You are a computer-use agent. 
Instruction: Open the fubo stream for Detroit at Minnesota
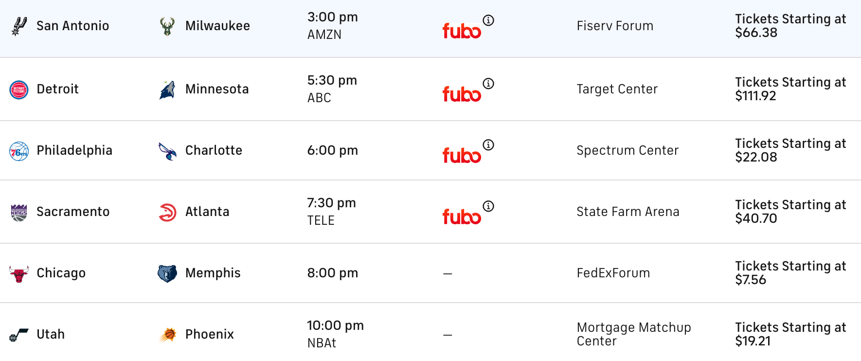coord(461,94)
